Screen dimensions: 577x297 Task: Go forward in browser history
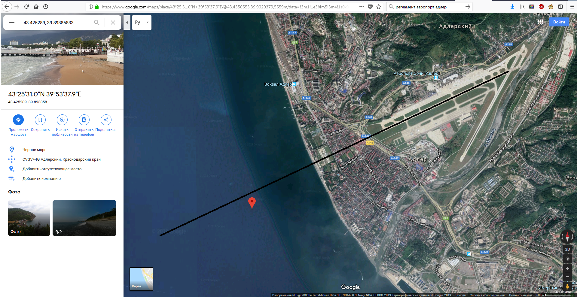17,7
